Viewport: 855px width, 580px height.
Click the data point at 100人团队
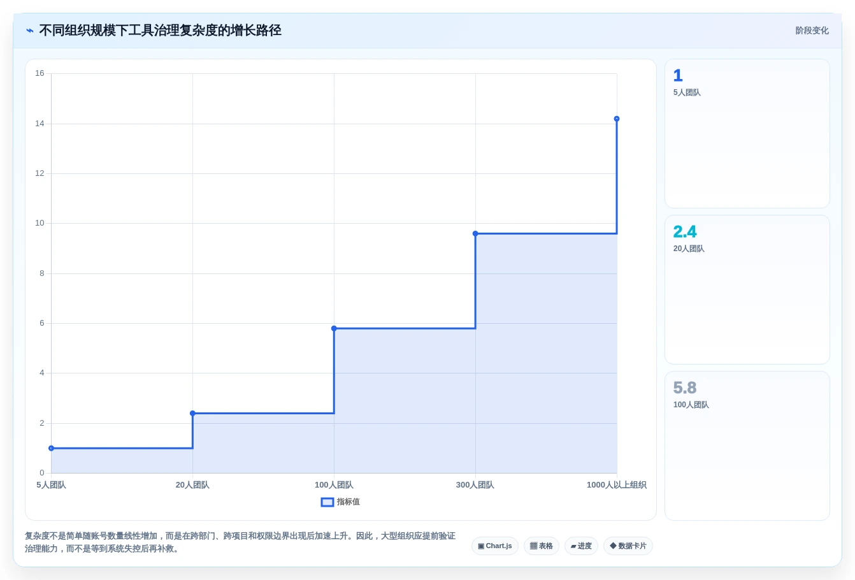[334, 328]
